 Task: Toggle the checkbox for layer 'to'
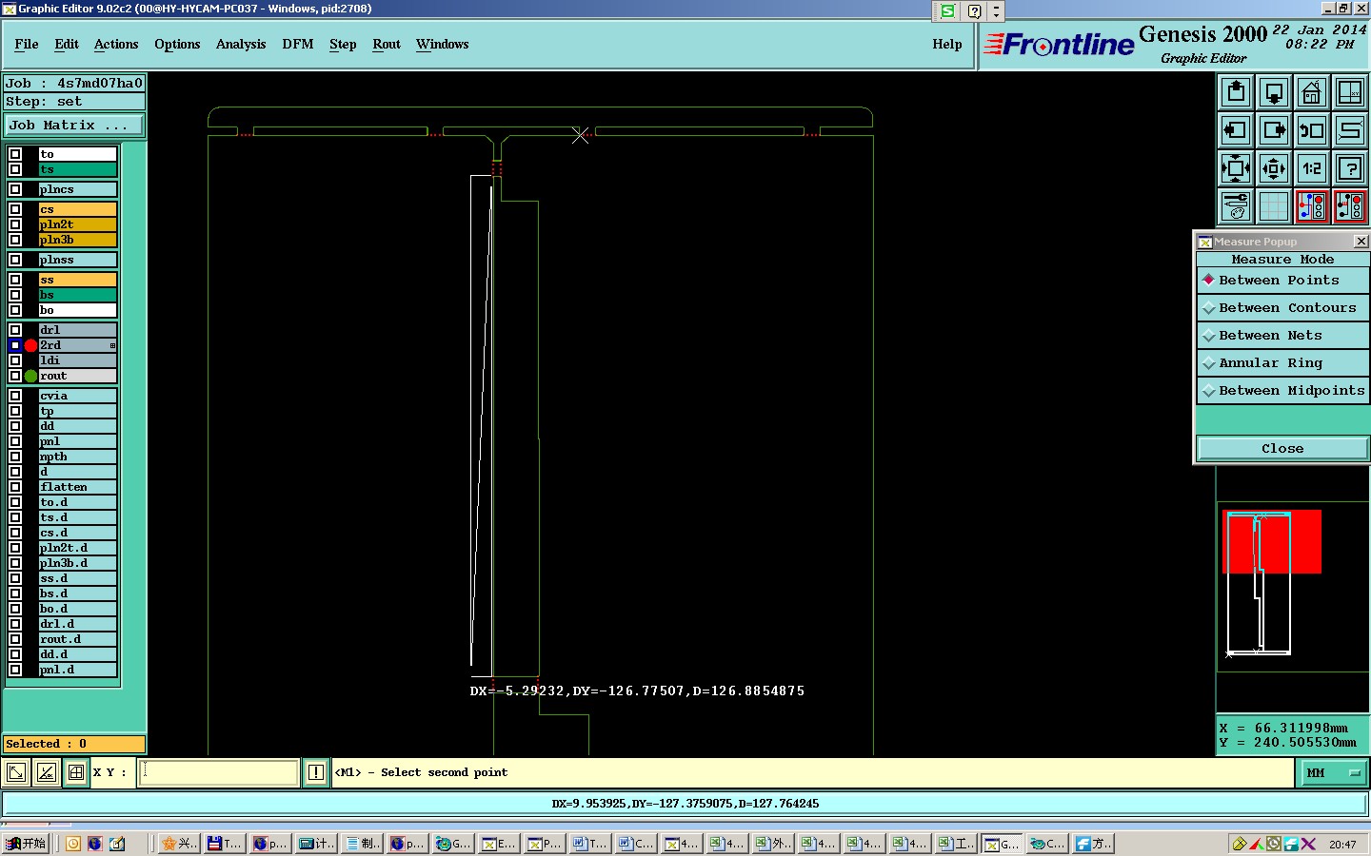[x=15, y=154]
